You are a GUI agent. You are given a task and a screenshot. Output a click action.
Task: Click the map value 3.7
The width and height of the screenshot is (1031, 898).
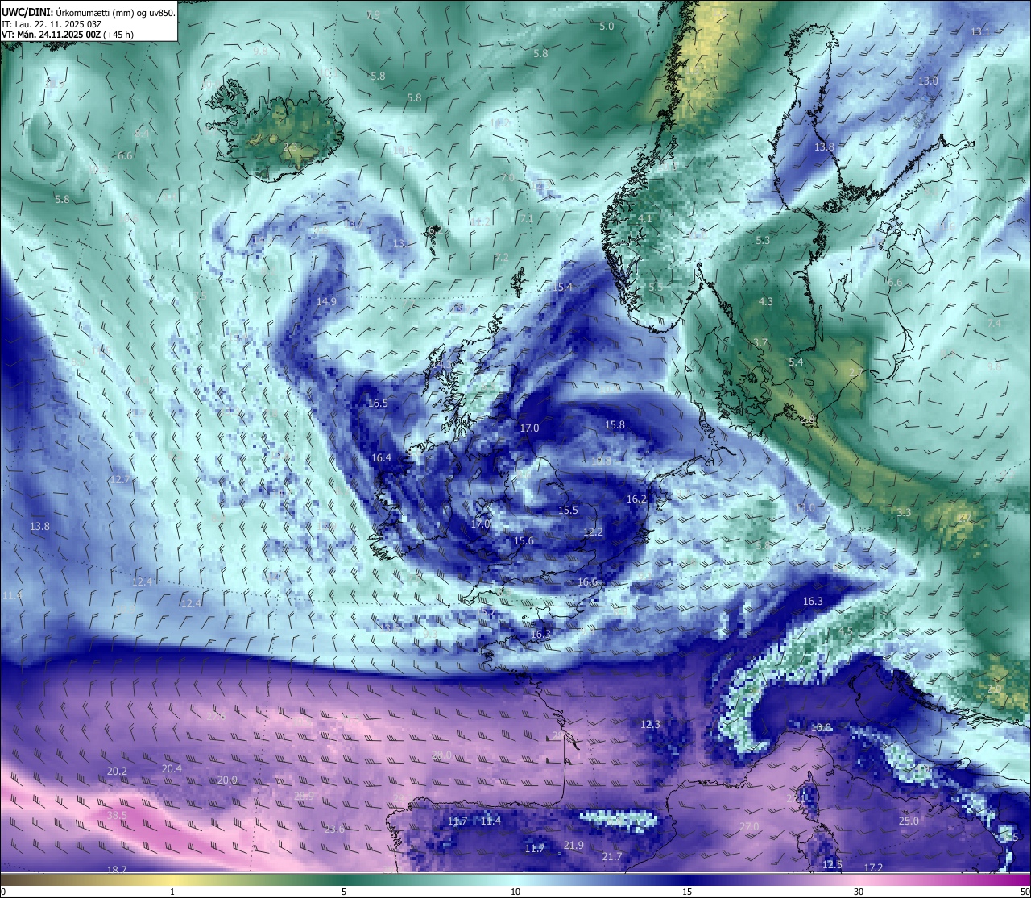[x=760, y=342]
